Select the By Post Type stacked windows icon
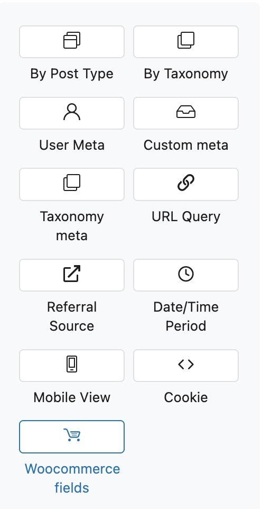 tap(72, 41)
